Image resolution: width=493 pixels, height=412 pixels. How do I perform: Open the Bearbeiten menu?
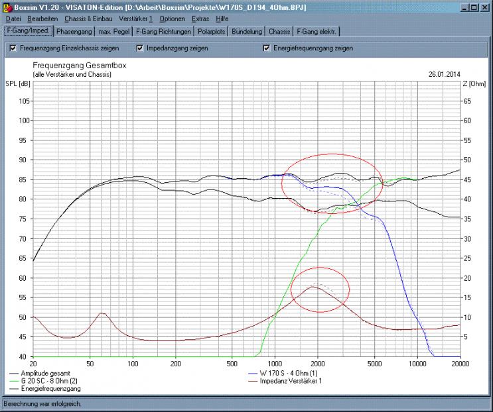tap(42, 19)
